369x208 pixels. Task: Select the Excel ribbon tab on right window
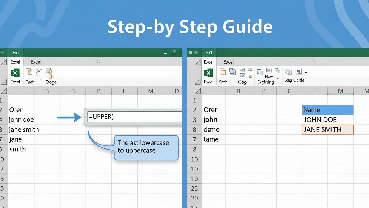228,62
